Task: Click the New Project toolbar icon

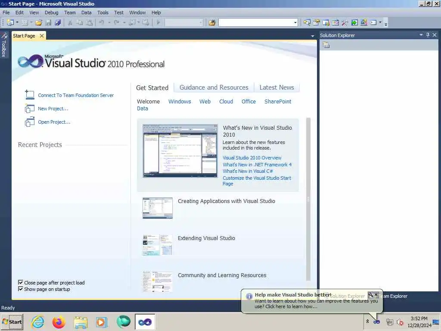Action: coord(10,22)
